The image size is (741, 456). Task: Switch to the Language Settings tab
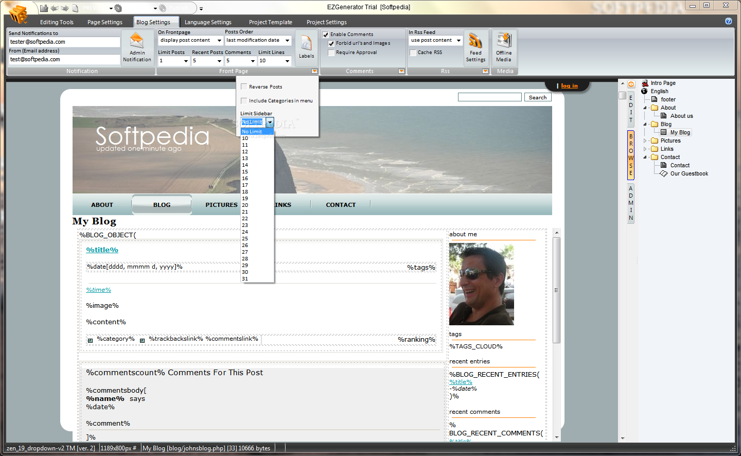click(208, 22)
